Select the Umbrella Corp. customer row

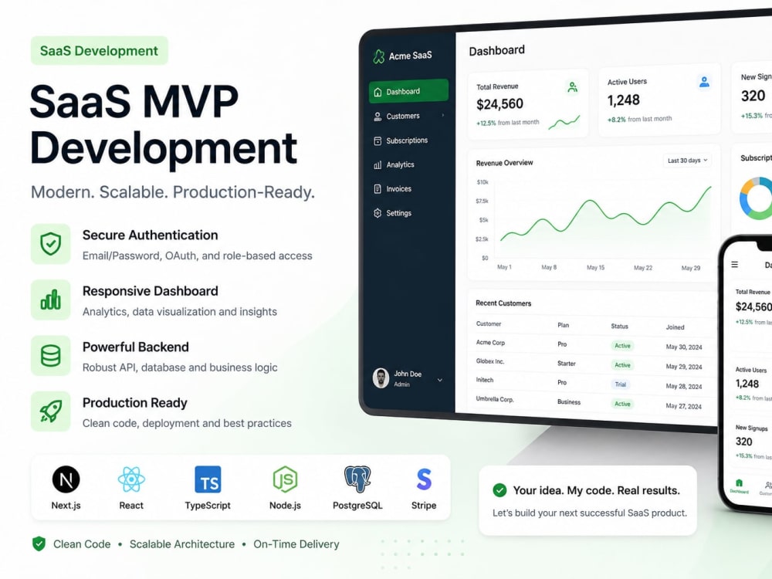click(593, 402)
